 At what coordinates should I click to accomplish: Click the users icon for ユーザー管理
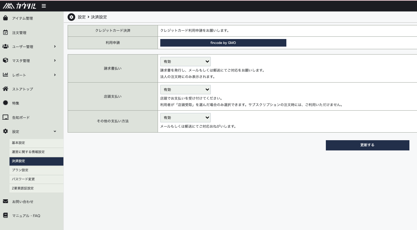tap(5, 47)
